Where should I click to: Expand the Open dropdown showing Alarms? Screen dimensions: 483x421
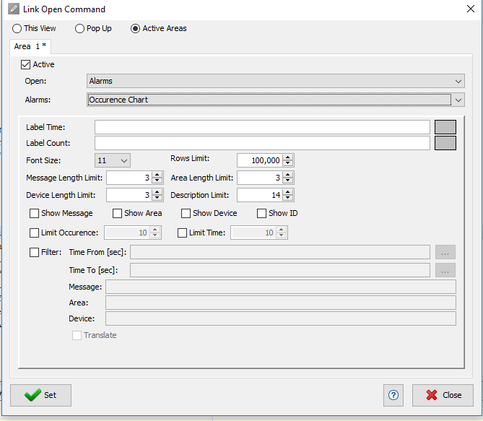click(276, 81)
